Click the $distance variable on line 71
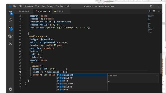Screen dimensions: 166x93 [53, 72]
